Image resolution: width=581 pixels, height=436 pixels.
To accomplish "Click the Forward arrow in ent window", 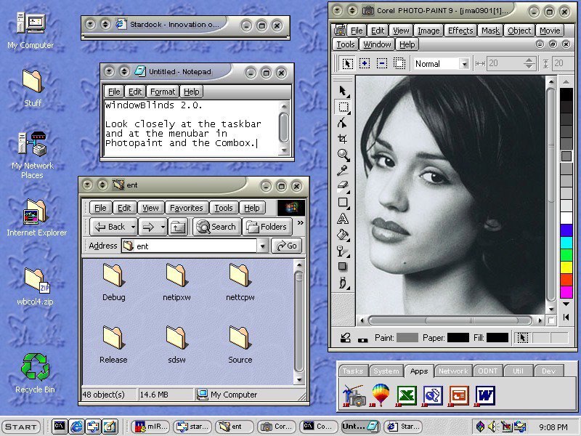I will [149, 227].
